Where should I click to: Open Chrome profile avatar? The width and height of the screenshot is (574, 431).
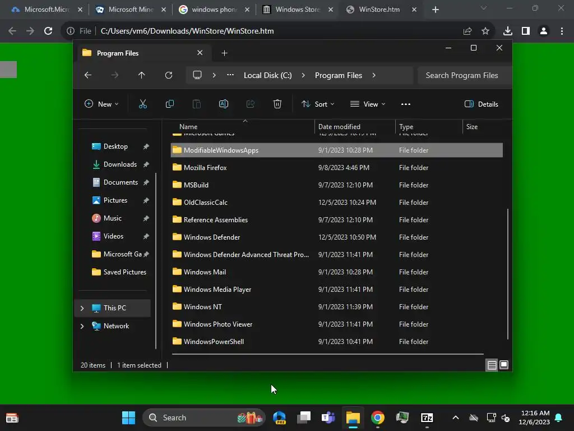pyautogui.click(x=544, y=31)
